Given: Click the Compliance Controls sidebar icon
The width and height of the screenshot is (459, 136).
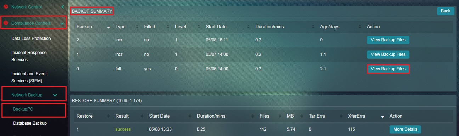Looking at the screenshot, I should (x=6, y=23).
